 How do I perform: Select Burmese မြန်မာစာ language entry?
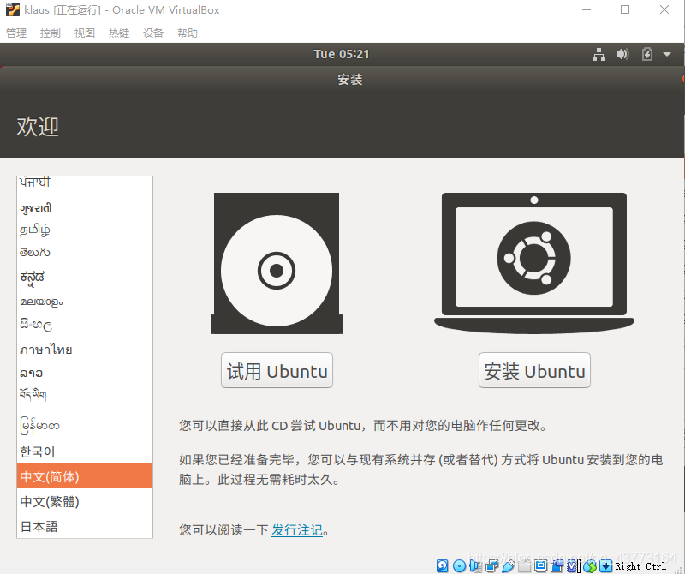pos(85,426)
